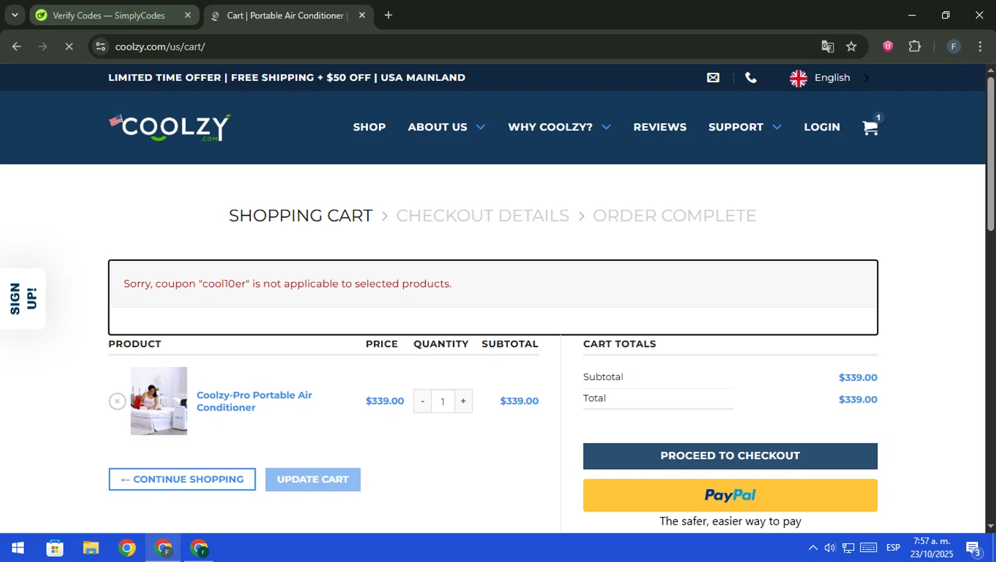Click UPDATE CART button
Image resolution: width=996 pixels, height=562 pixels.
pos(313,479)
